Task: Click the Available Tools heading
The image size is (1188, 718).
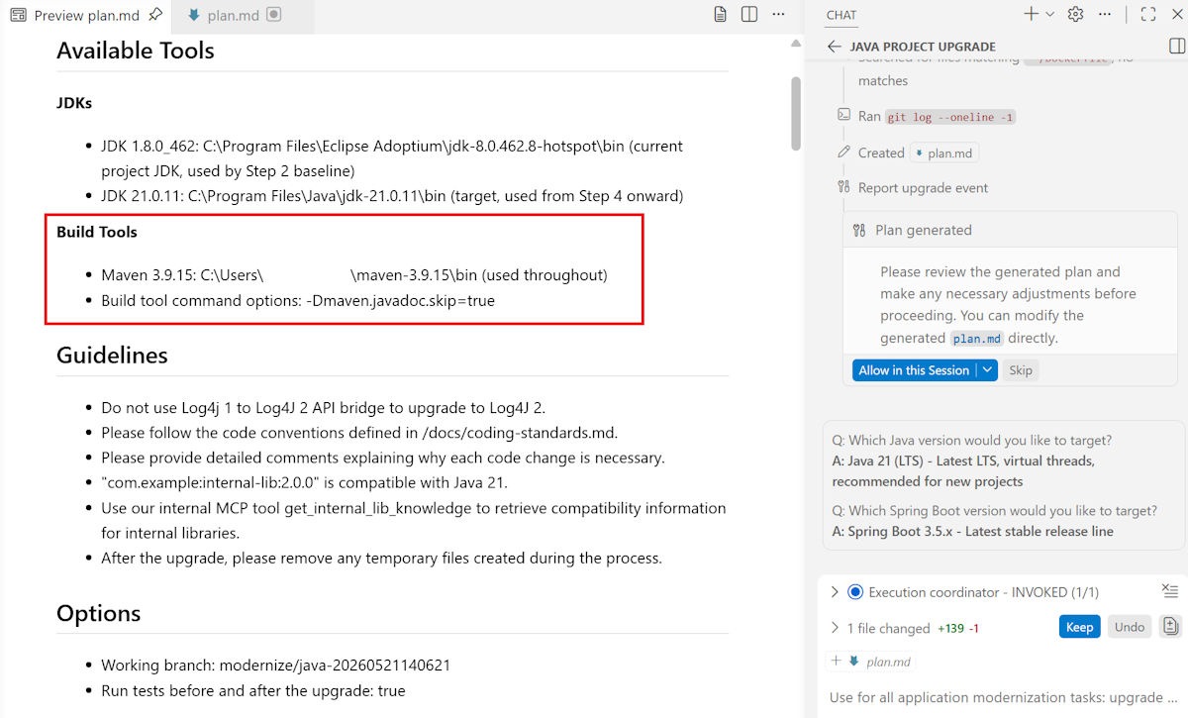Action: click(136, 51)
